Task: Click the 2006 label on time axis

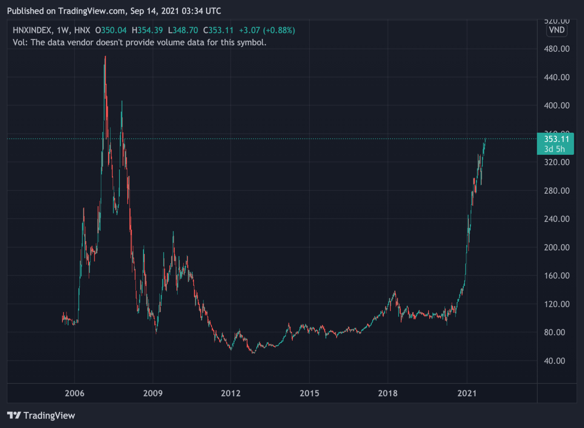Action: [75, 393]
